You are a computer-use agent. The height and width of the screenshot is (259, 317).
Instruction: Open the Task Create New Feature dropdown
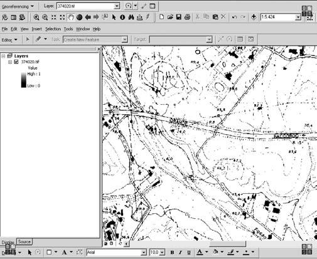point(125,40)
